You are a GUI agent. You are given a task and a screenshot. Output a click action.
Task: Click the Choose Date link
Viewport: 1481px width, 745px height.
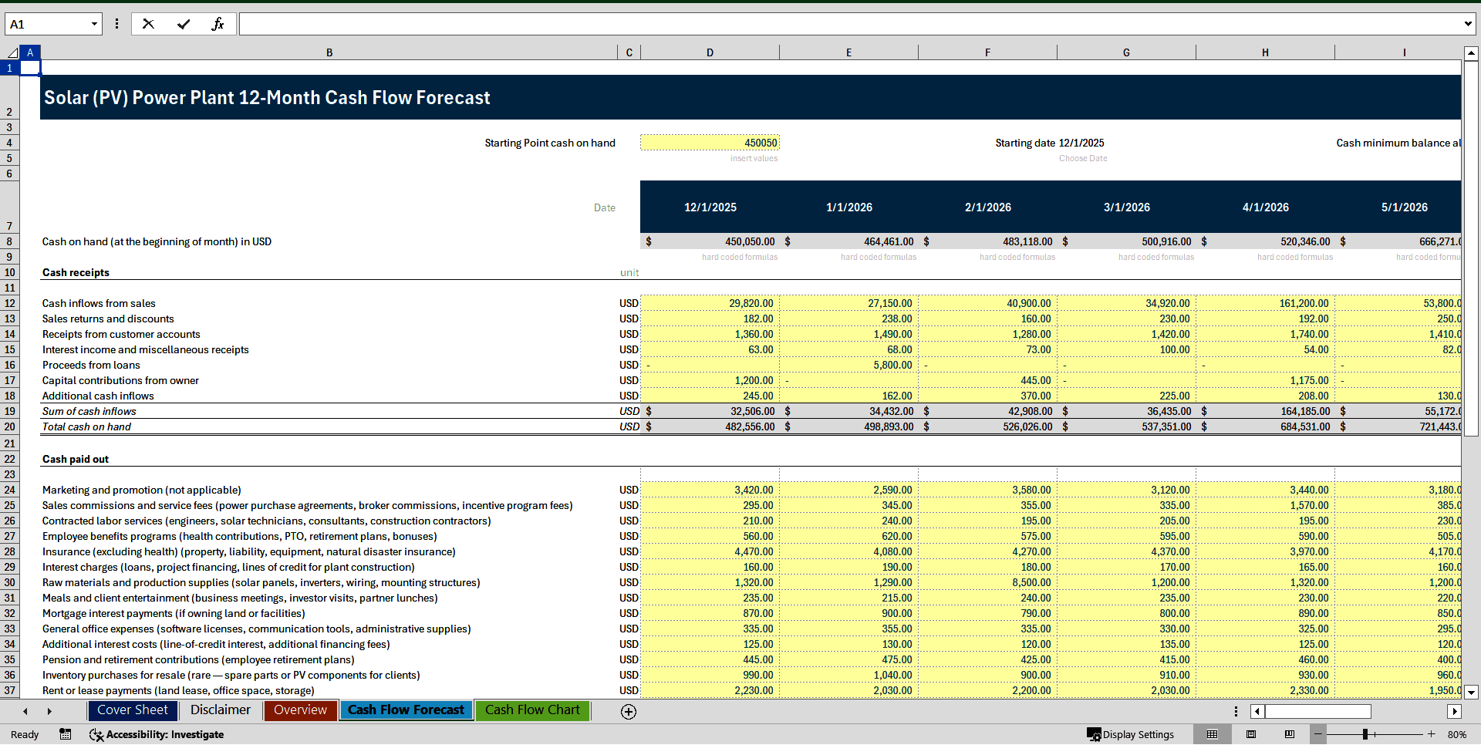coord(1083,158)
